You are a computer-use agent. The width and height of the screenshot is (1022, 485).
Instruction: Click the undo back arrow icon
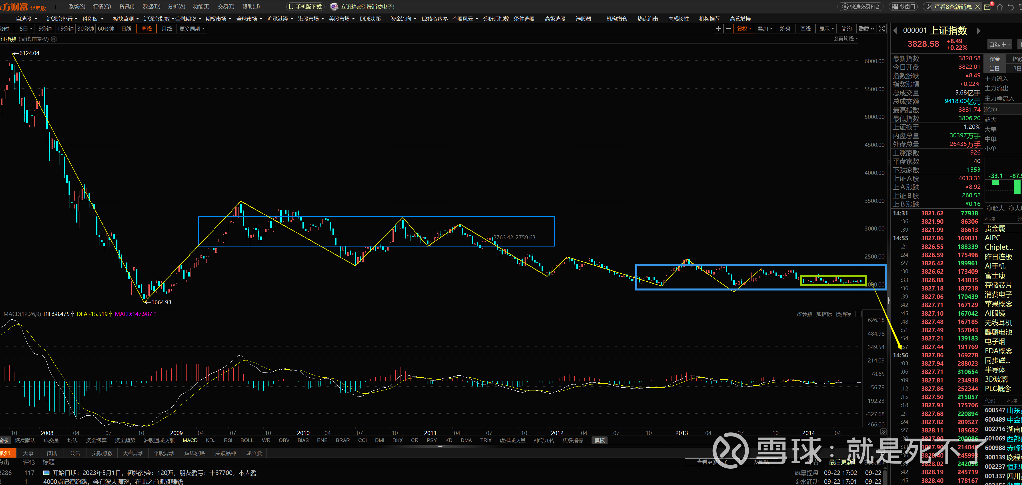[1011, 7]
